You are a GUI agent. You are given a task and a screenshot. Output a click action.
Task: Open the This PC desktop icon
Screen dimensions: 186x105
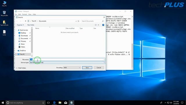tap(4, 3)
